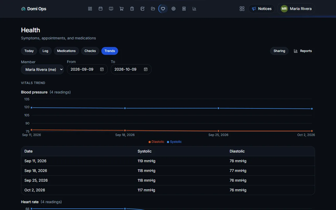Click the Sharing button
The width and height of the screenshot is (336, 210).
(279, 51)
